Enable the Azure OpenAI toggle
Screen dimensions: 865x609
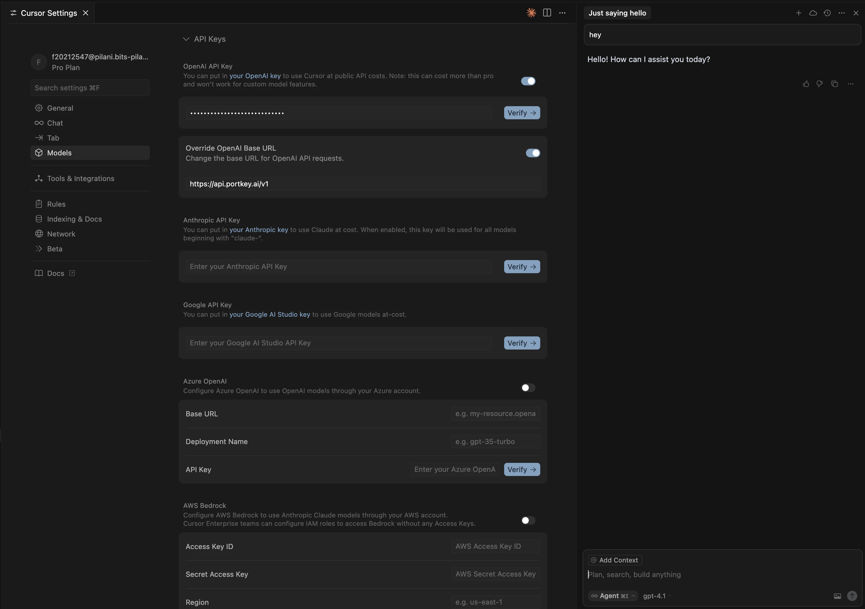[x=528, y=388]
